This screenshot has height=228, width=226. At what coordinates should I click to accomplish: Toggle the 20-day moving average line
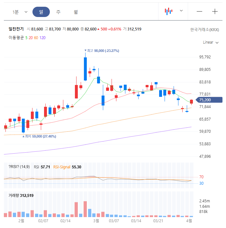click(31, 38)
